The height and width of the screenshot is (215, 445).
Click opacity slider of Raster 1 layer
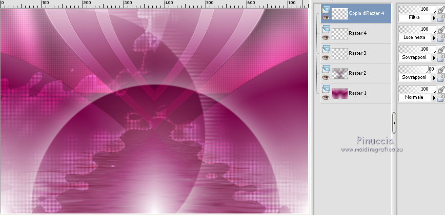pos(417,90)
